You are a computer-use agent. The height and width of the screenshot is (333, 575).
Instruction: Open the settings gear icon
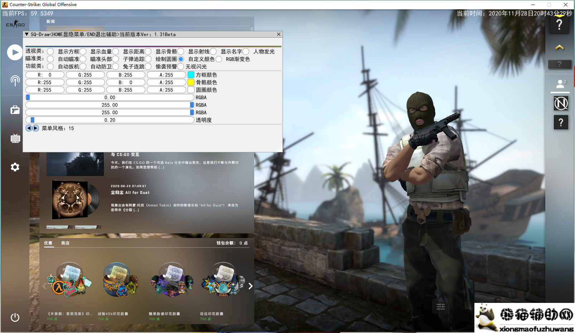(15, 167)
